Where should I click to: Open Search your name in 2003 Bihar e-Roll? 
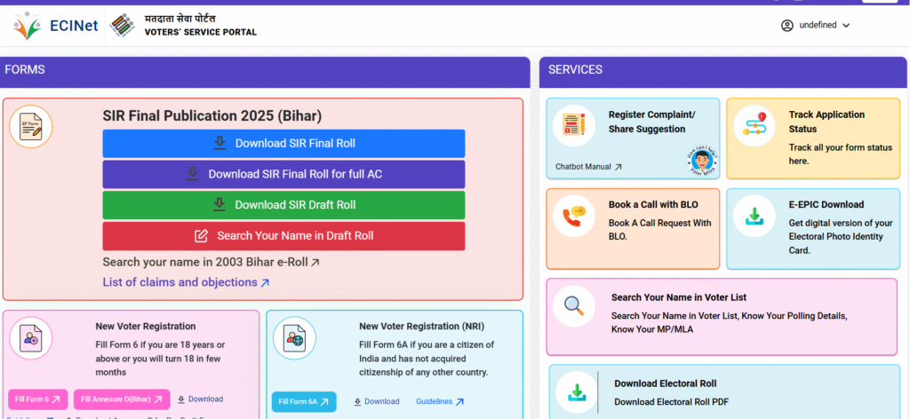212,263
